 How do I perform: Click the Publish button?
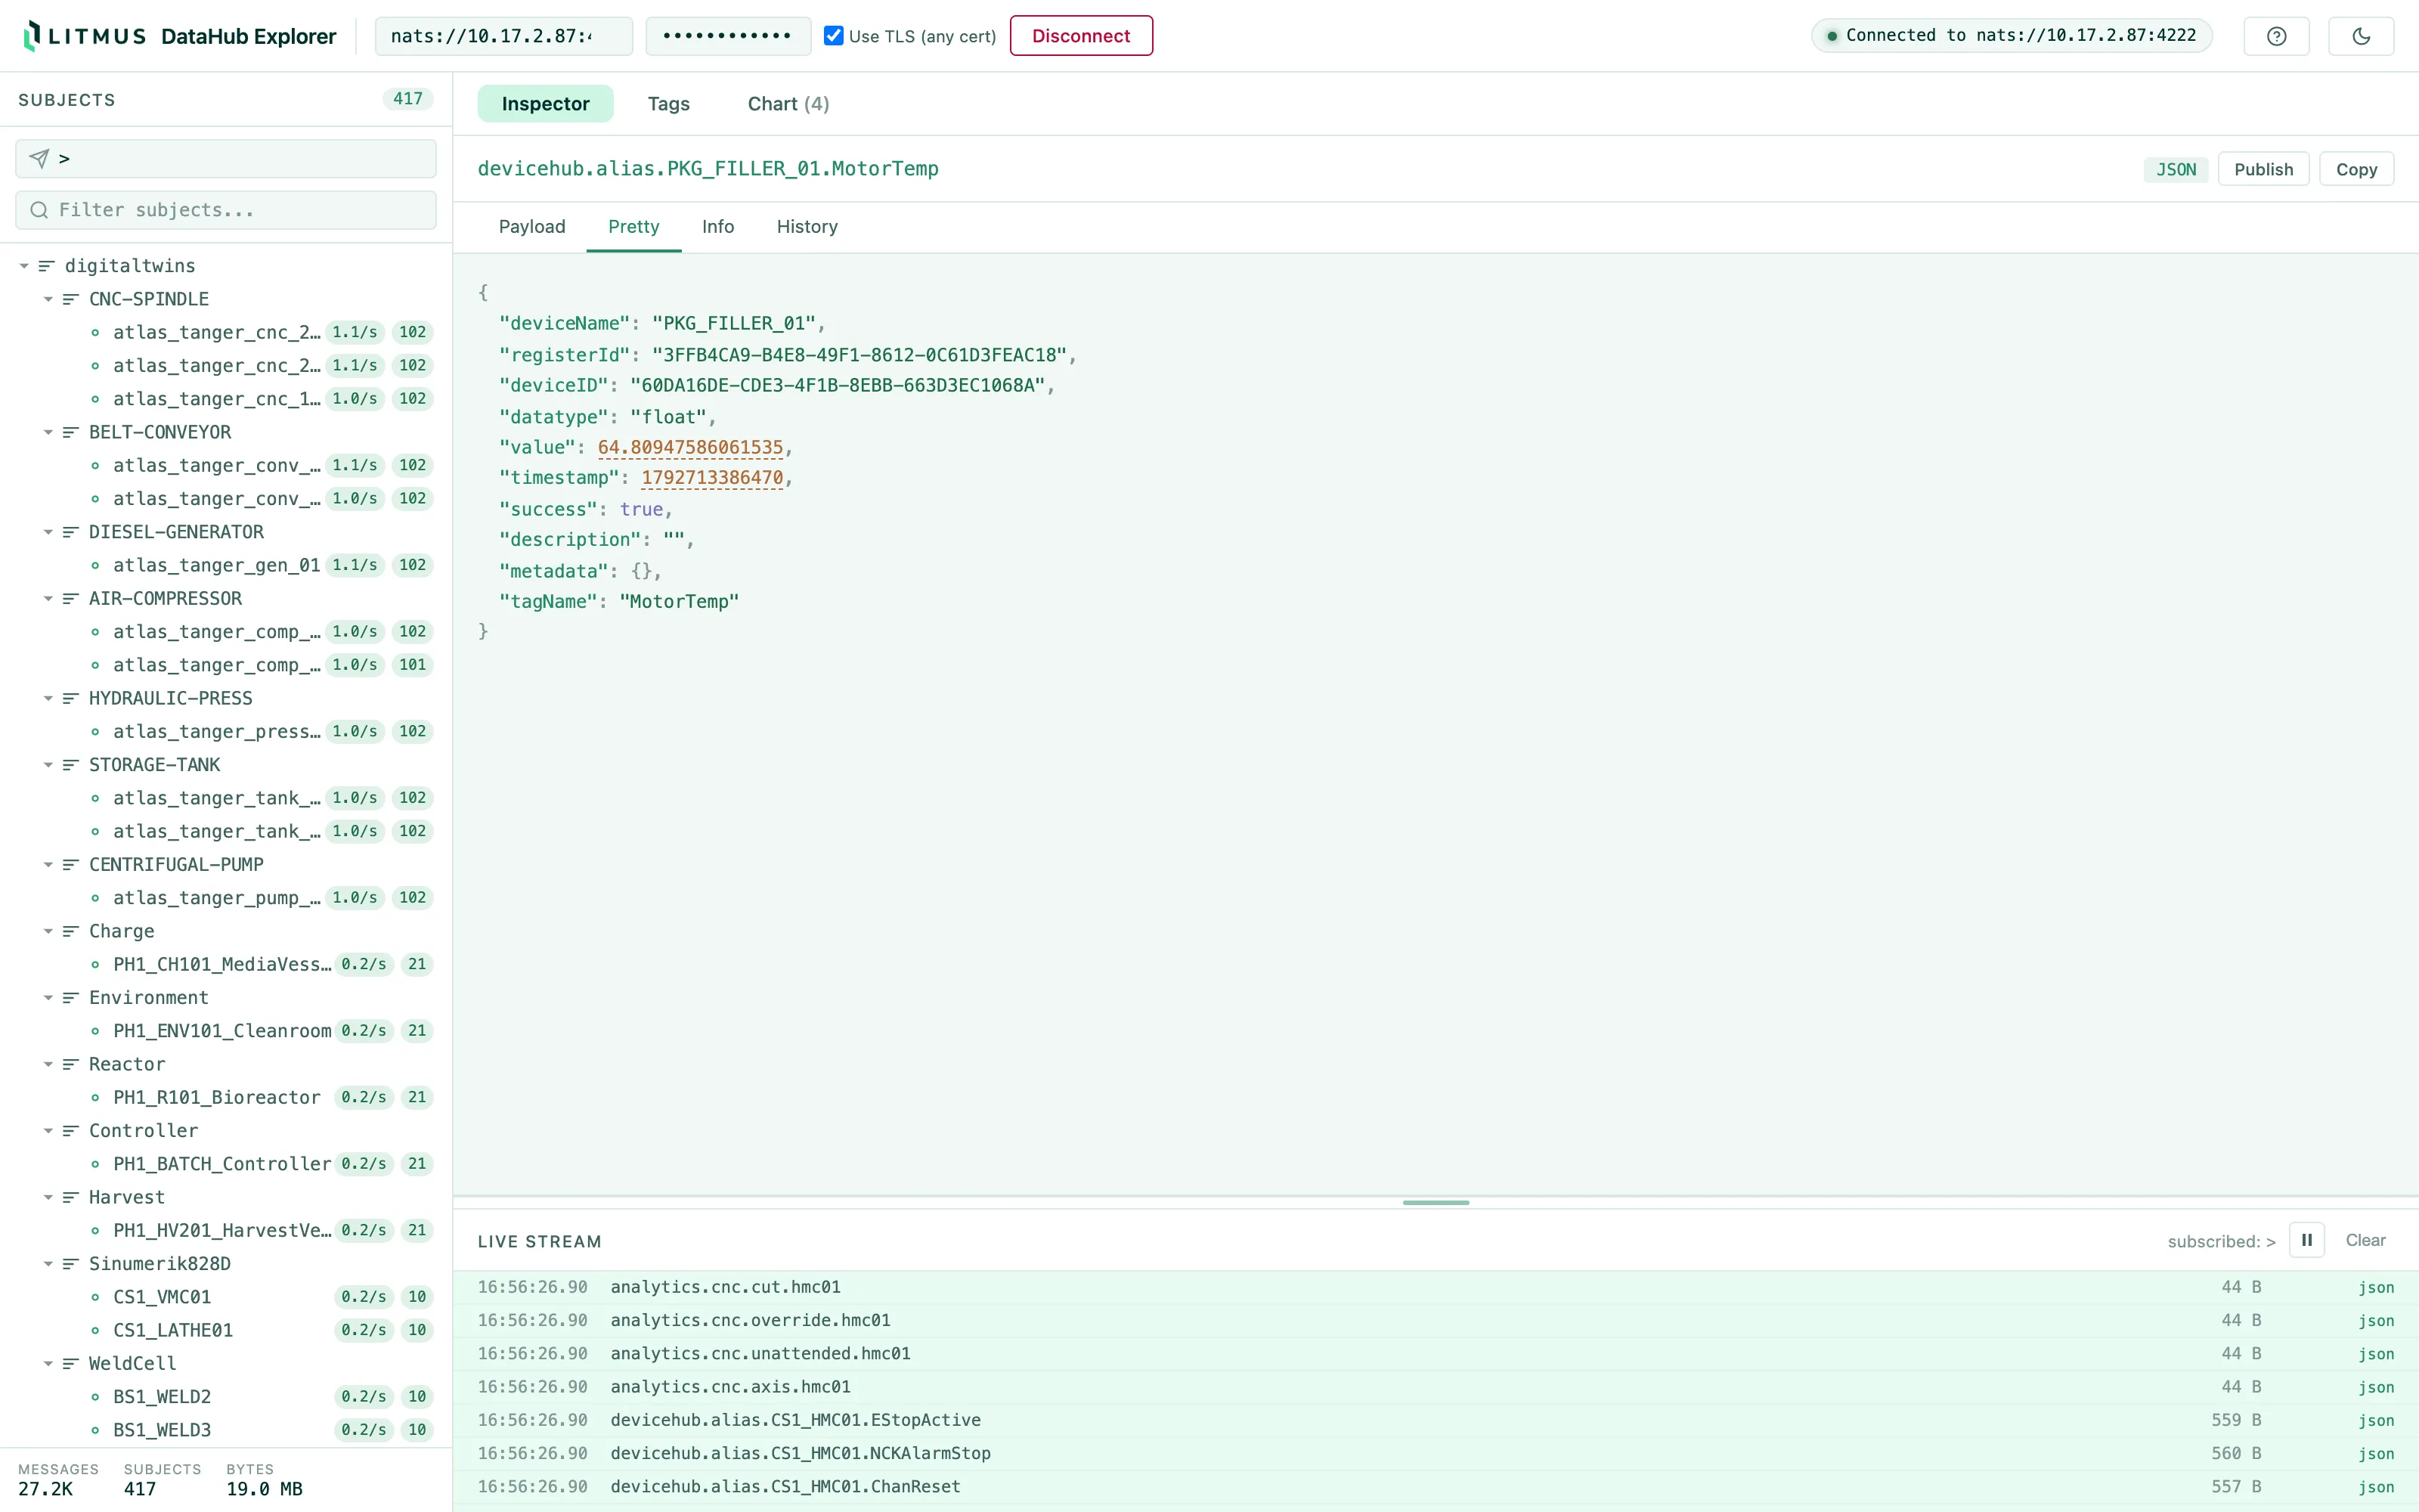coord(2263,169)
